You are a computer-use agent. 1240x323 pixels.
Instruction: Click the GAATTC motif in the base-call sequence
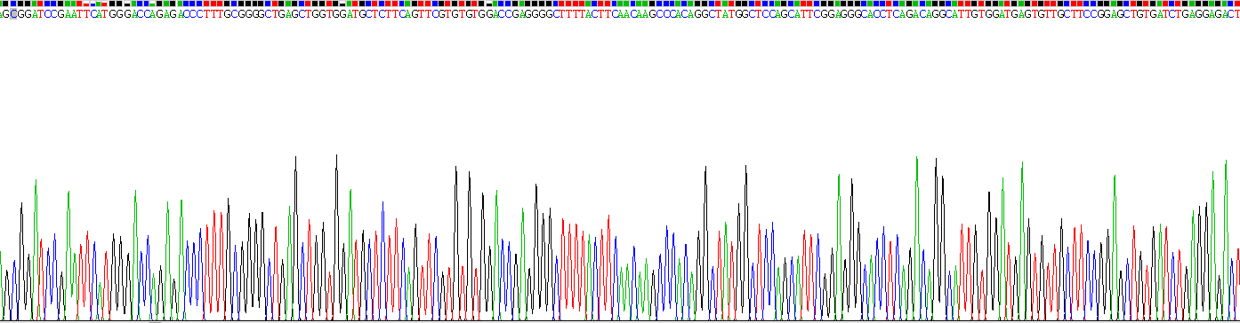76,15
